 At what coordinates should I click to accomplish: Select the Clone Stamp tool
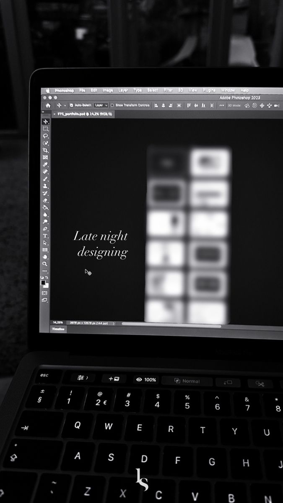[46, 186]
